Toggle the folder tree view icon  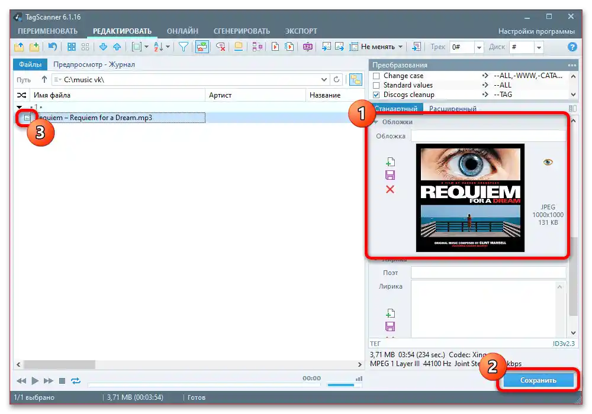(x=355, y=80)
